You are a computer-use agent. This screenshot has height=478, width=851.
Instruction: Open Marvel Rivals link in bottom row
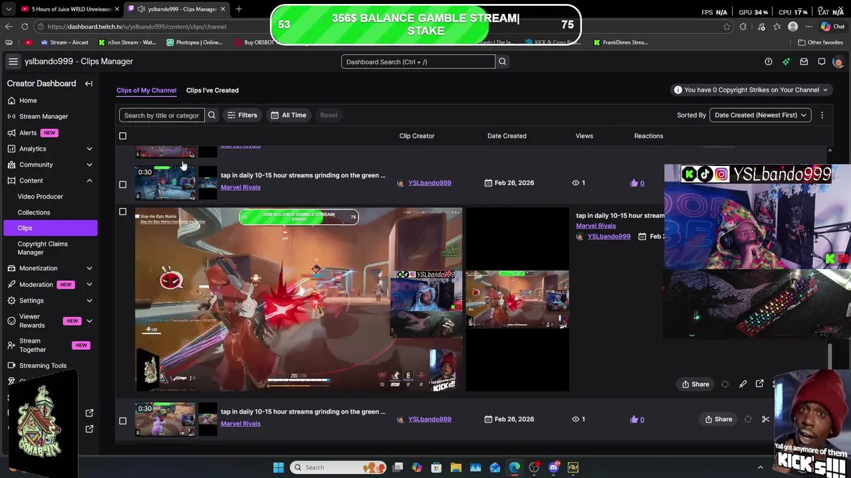coord(241,424)
